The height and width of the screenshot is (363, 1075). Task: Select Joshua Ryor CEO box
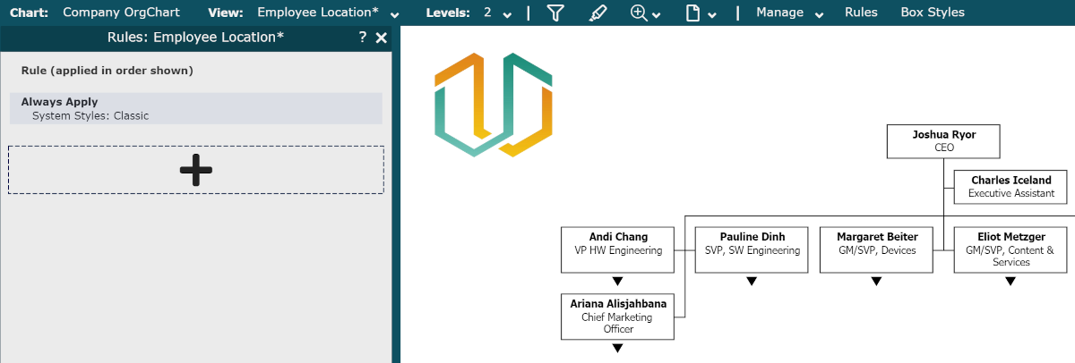[x=943, y=141]
